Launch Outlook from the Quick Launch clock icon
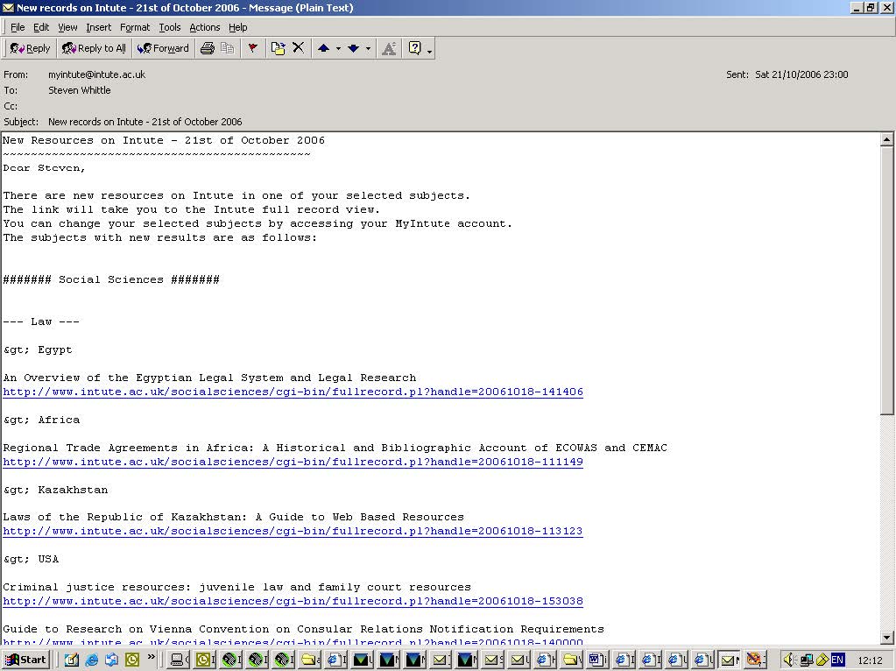The width and height of the screenshot is (896, 671). [132, 660]
